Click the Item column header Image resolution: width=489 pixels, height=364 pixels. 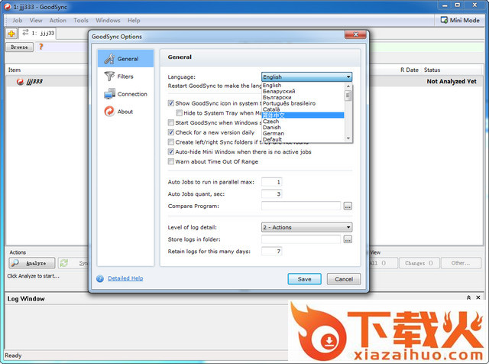[x=15, y=70]
